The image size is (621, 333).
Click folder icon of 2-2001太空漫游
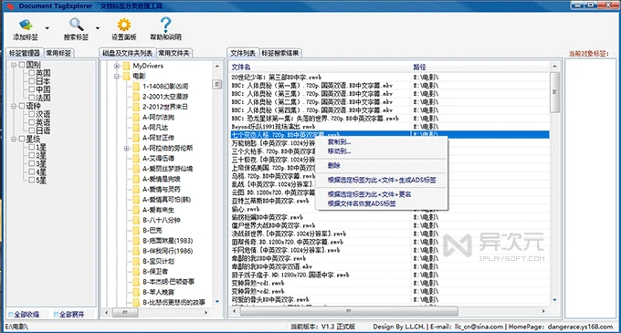136,97
